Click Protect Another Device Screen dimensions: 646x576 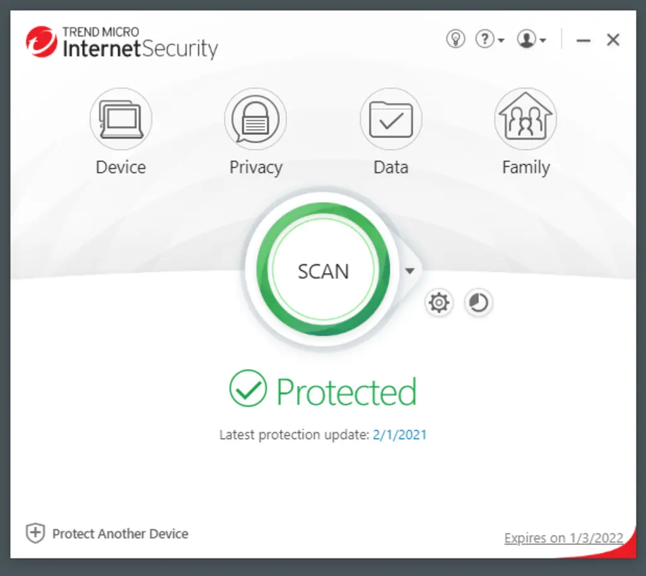click(121, 534)
